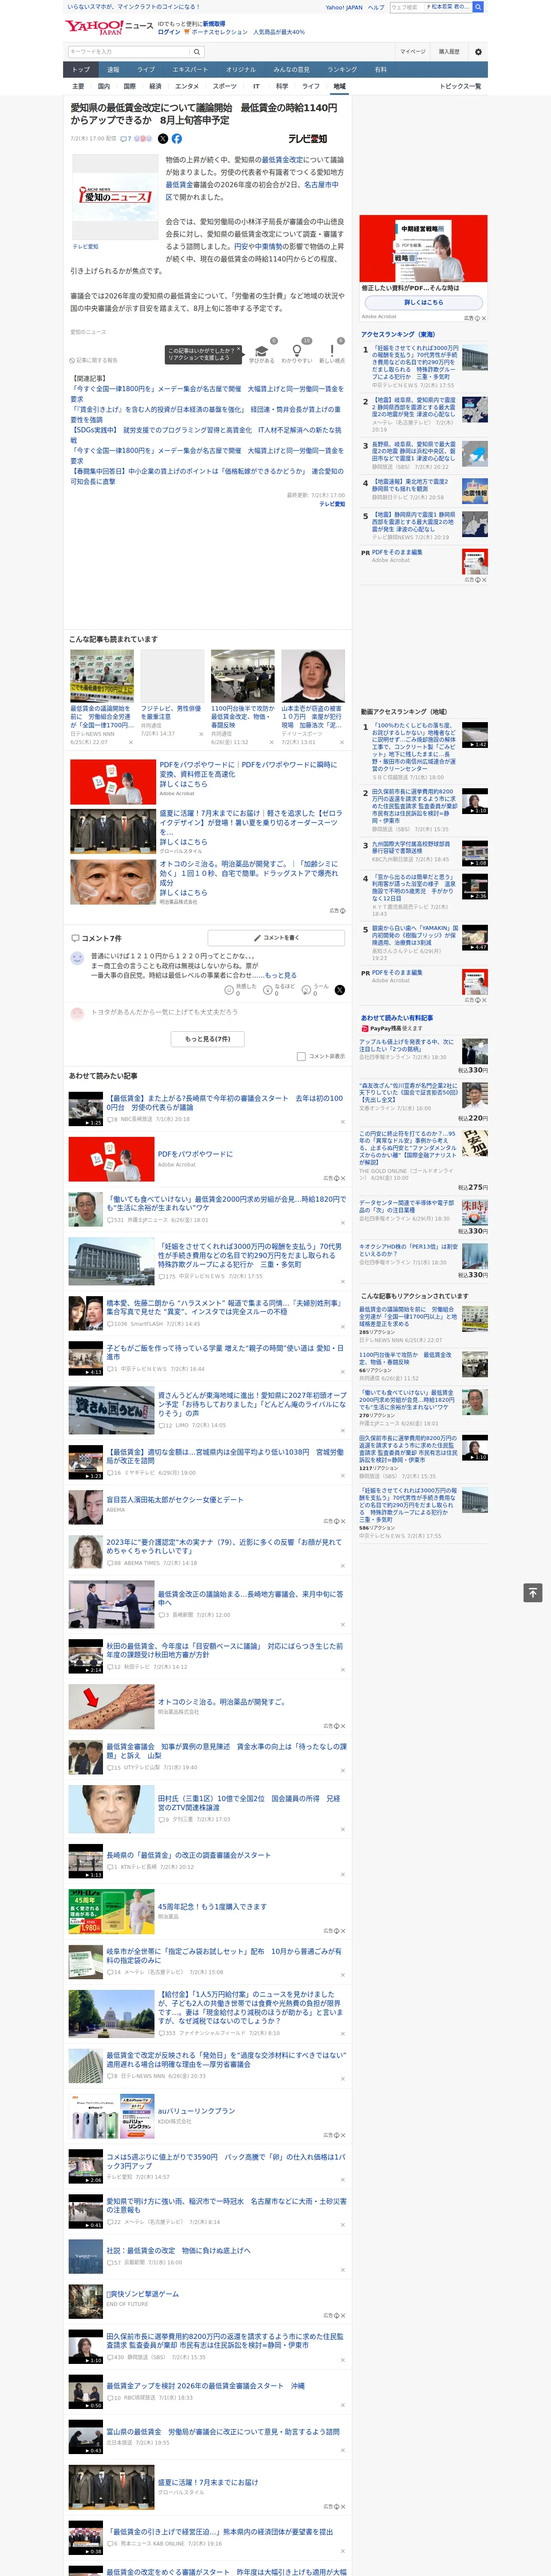Click the magnifier beside the keyword field

[x=197, y=52]
